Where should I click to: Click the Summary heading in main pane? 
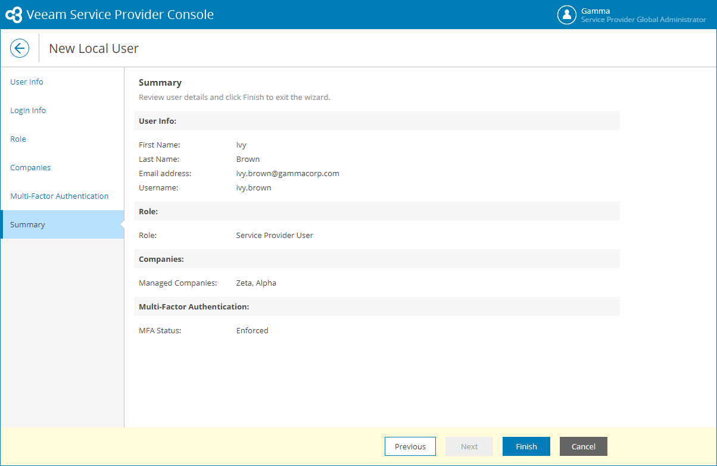pyautogui.click(x=160, y=83)
